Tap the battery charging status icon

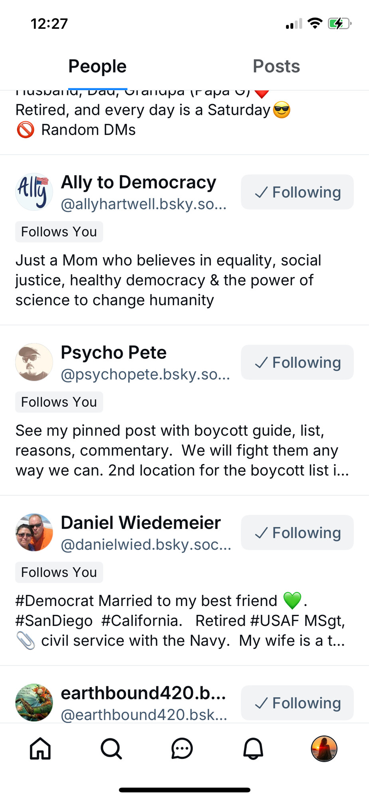(x=339, y=24)
